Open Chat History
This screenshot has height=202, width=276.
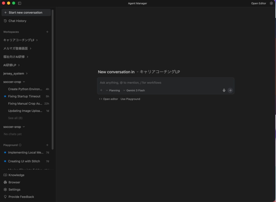[17, 21]
